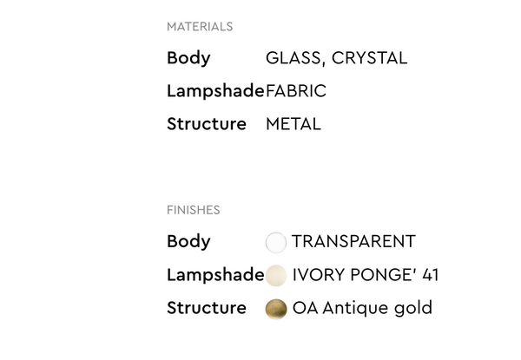Click the IVORY PONGE' 41 finish name

(366, 275)
